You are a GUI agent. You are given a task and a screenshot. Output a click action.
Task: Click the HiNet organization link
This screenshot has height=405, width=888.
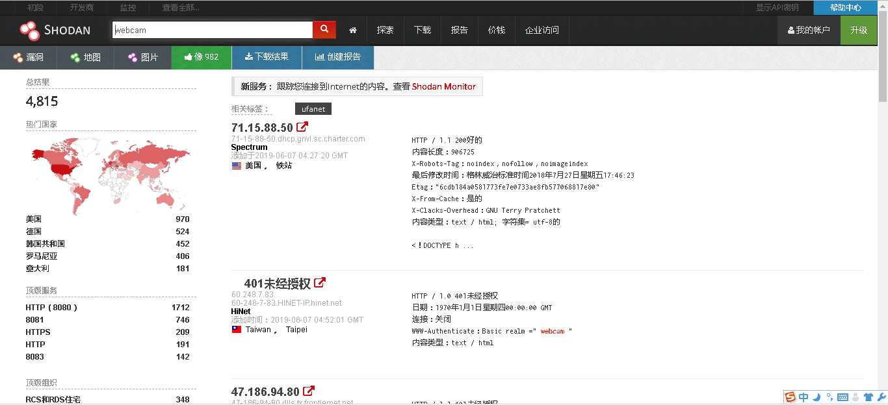tap(241, 312)
